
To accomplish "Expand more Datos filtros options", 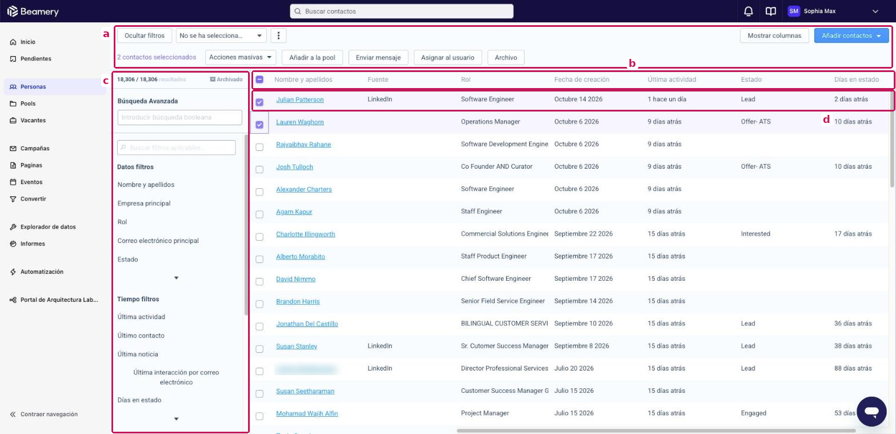I will click(x=176, y=278).
